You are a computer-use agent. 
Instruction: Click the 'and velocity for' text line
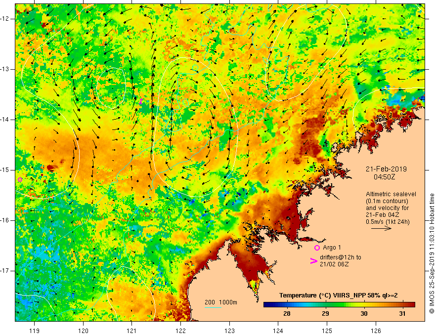click(387, 208)
